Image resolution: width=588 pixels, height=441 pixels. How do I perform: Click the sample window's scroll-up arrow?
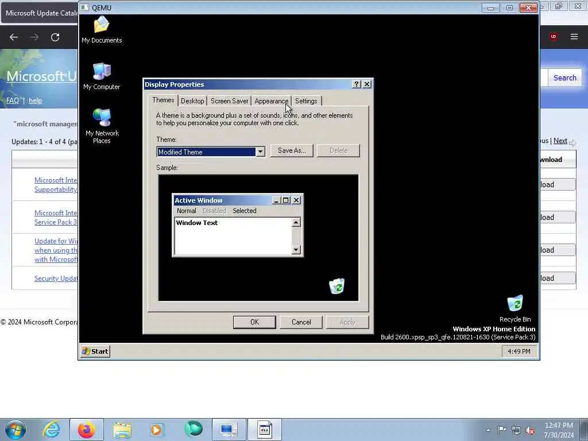(296, 223)
